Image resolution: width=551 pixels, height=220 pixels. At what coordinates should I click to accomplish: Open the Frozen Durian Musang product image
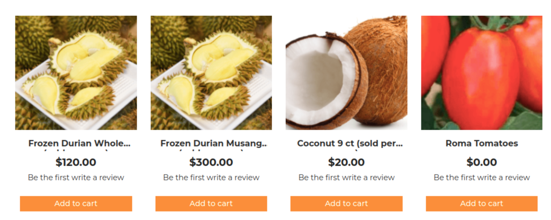211,72
